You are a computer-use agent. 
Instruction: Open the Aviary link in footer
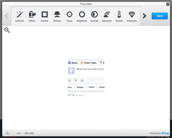pos(165,133)
